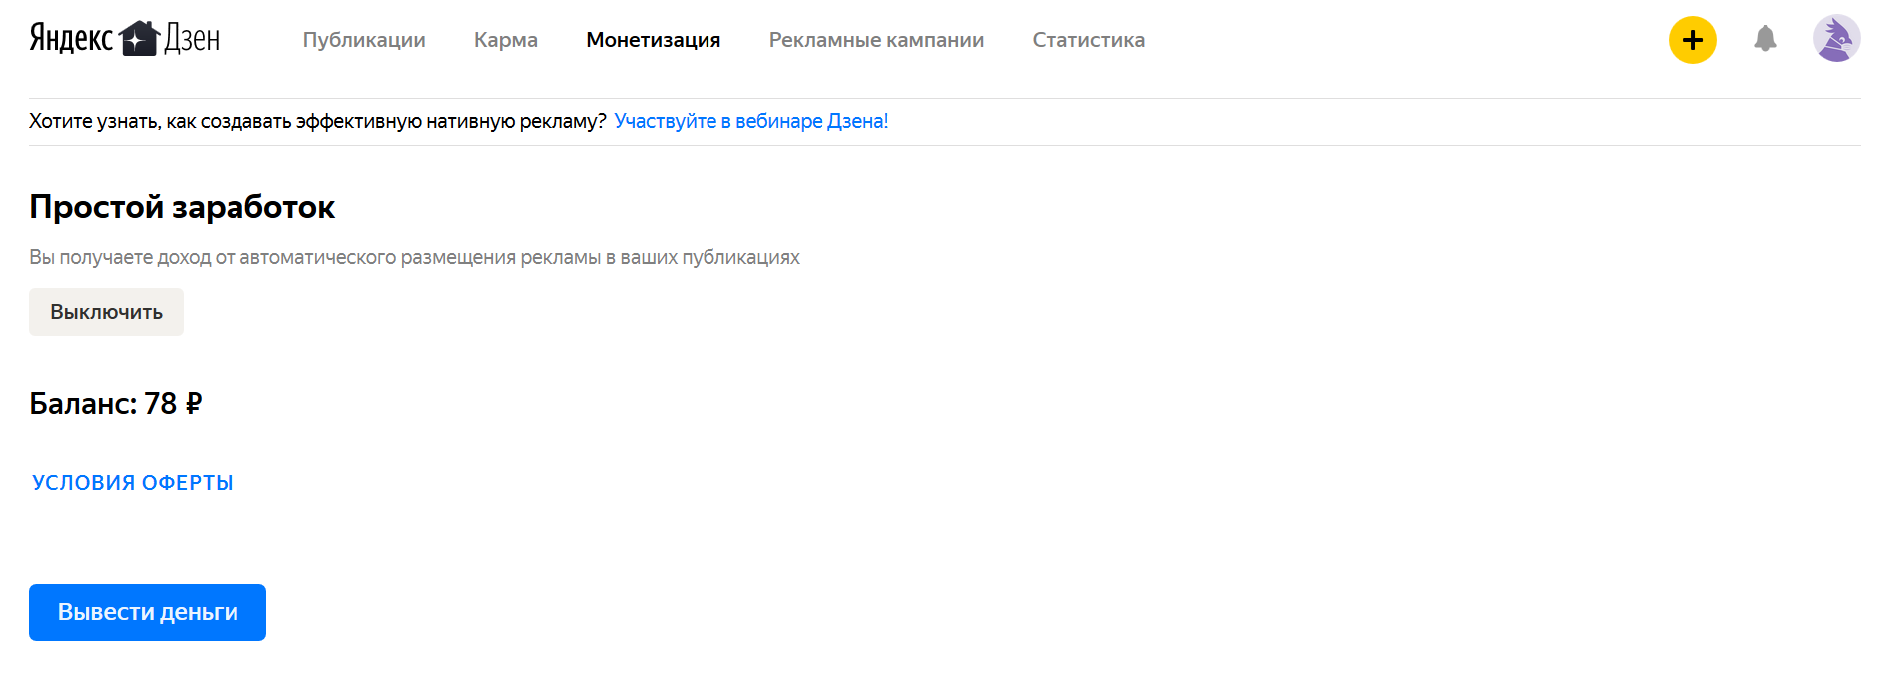Click the yellow plus create button
1887x676 pixels.
1692,40
